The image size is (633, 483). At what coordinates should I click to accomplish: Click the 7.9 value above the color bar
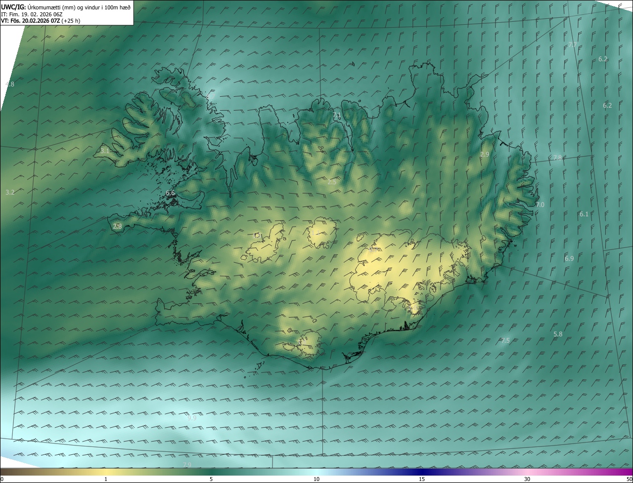pos(187,465)
